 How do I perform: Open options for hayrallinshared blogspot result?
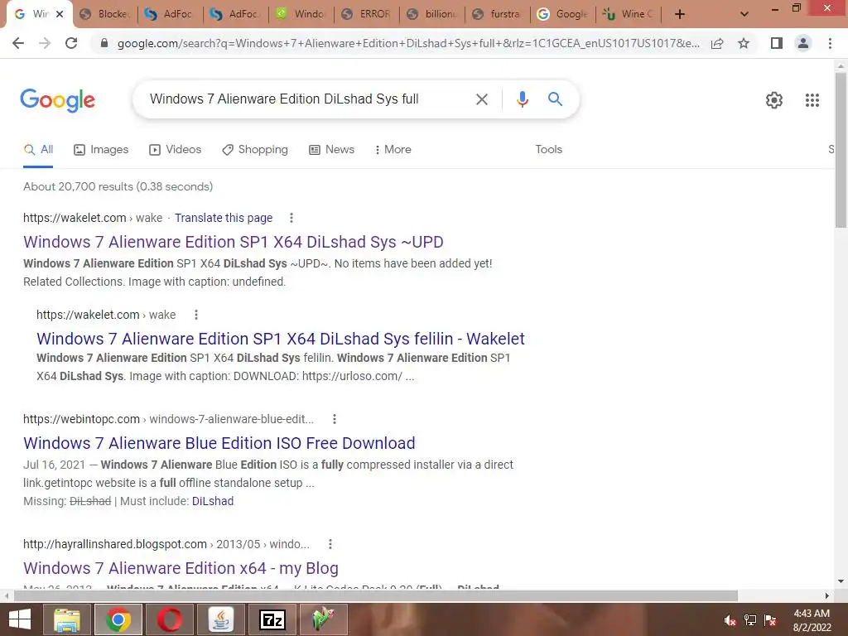click(330, 544)
